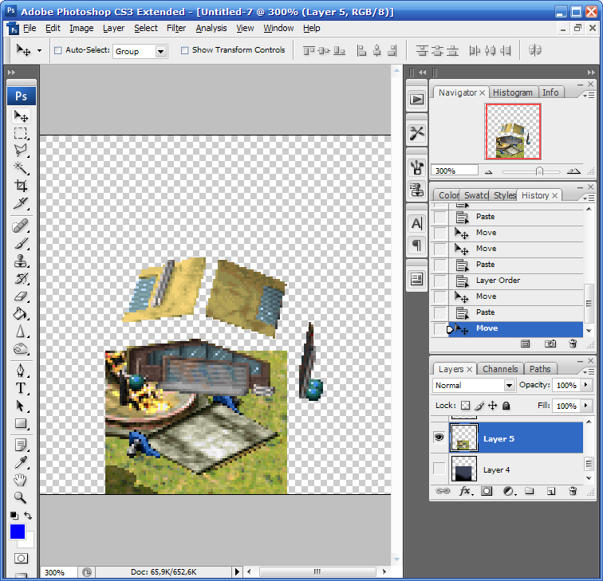Toggle lock position
Screen dimensions: 603x581
coord(493,406)
